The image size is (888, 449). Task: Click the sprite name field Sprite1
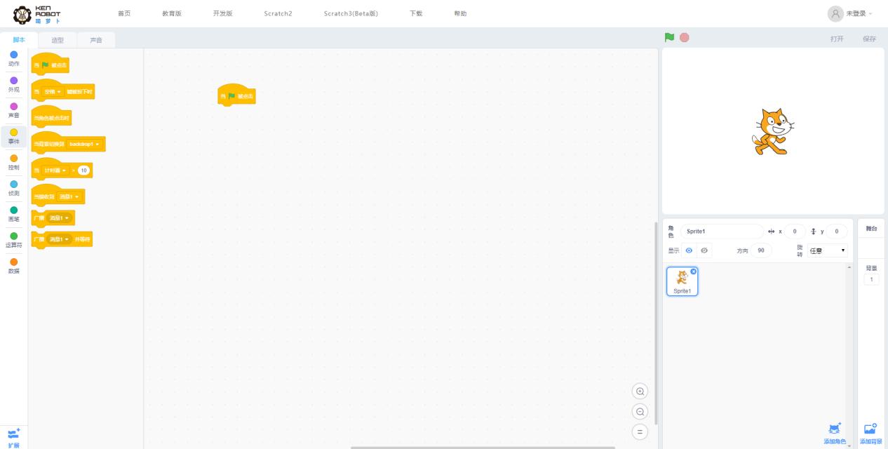[722, 232]
